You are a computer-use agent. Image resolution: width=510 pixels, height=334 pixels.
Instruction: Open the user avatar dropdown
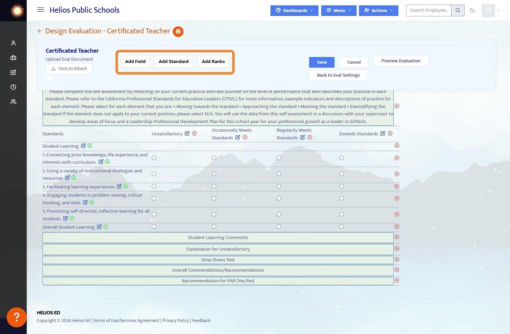pos(491,11)
